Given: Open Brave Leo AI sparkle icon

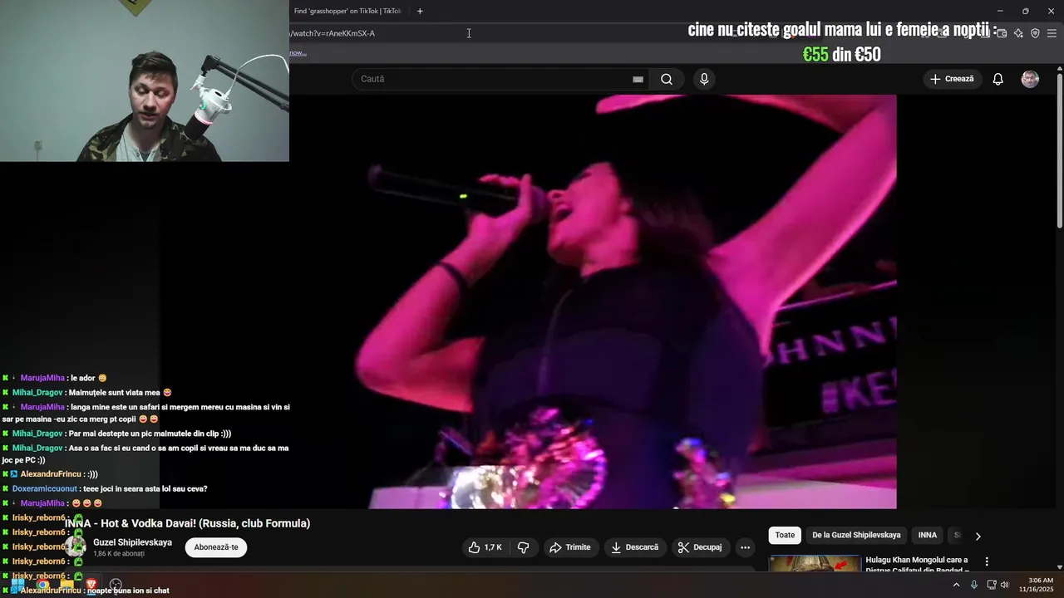Looking at the screenshot, I should click(x=1018, y=33).
